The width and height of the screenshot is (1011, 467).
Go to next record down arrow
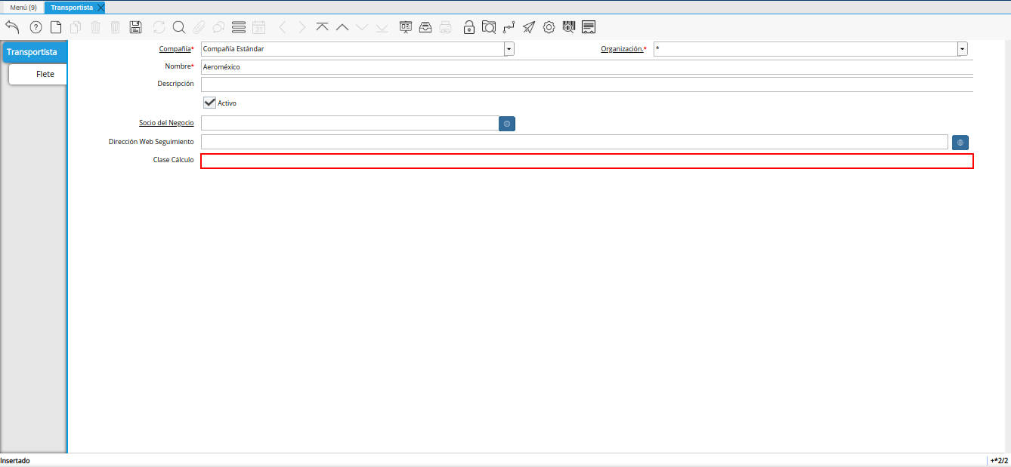362,27
